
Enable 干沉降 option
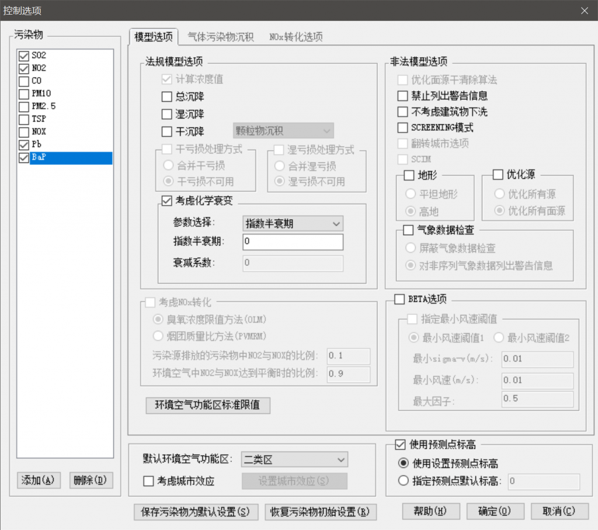[166, 131]
